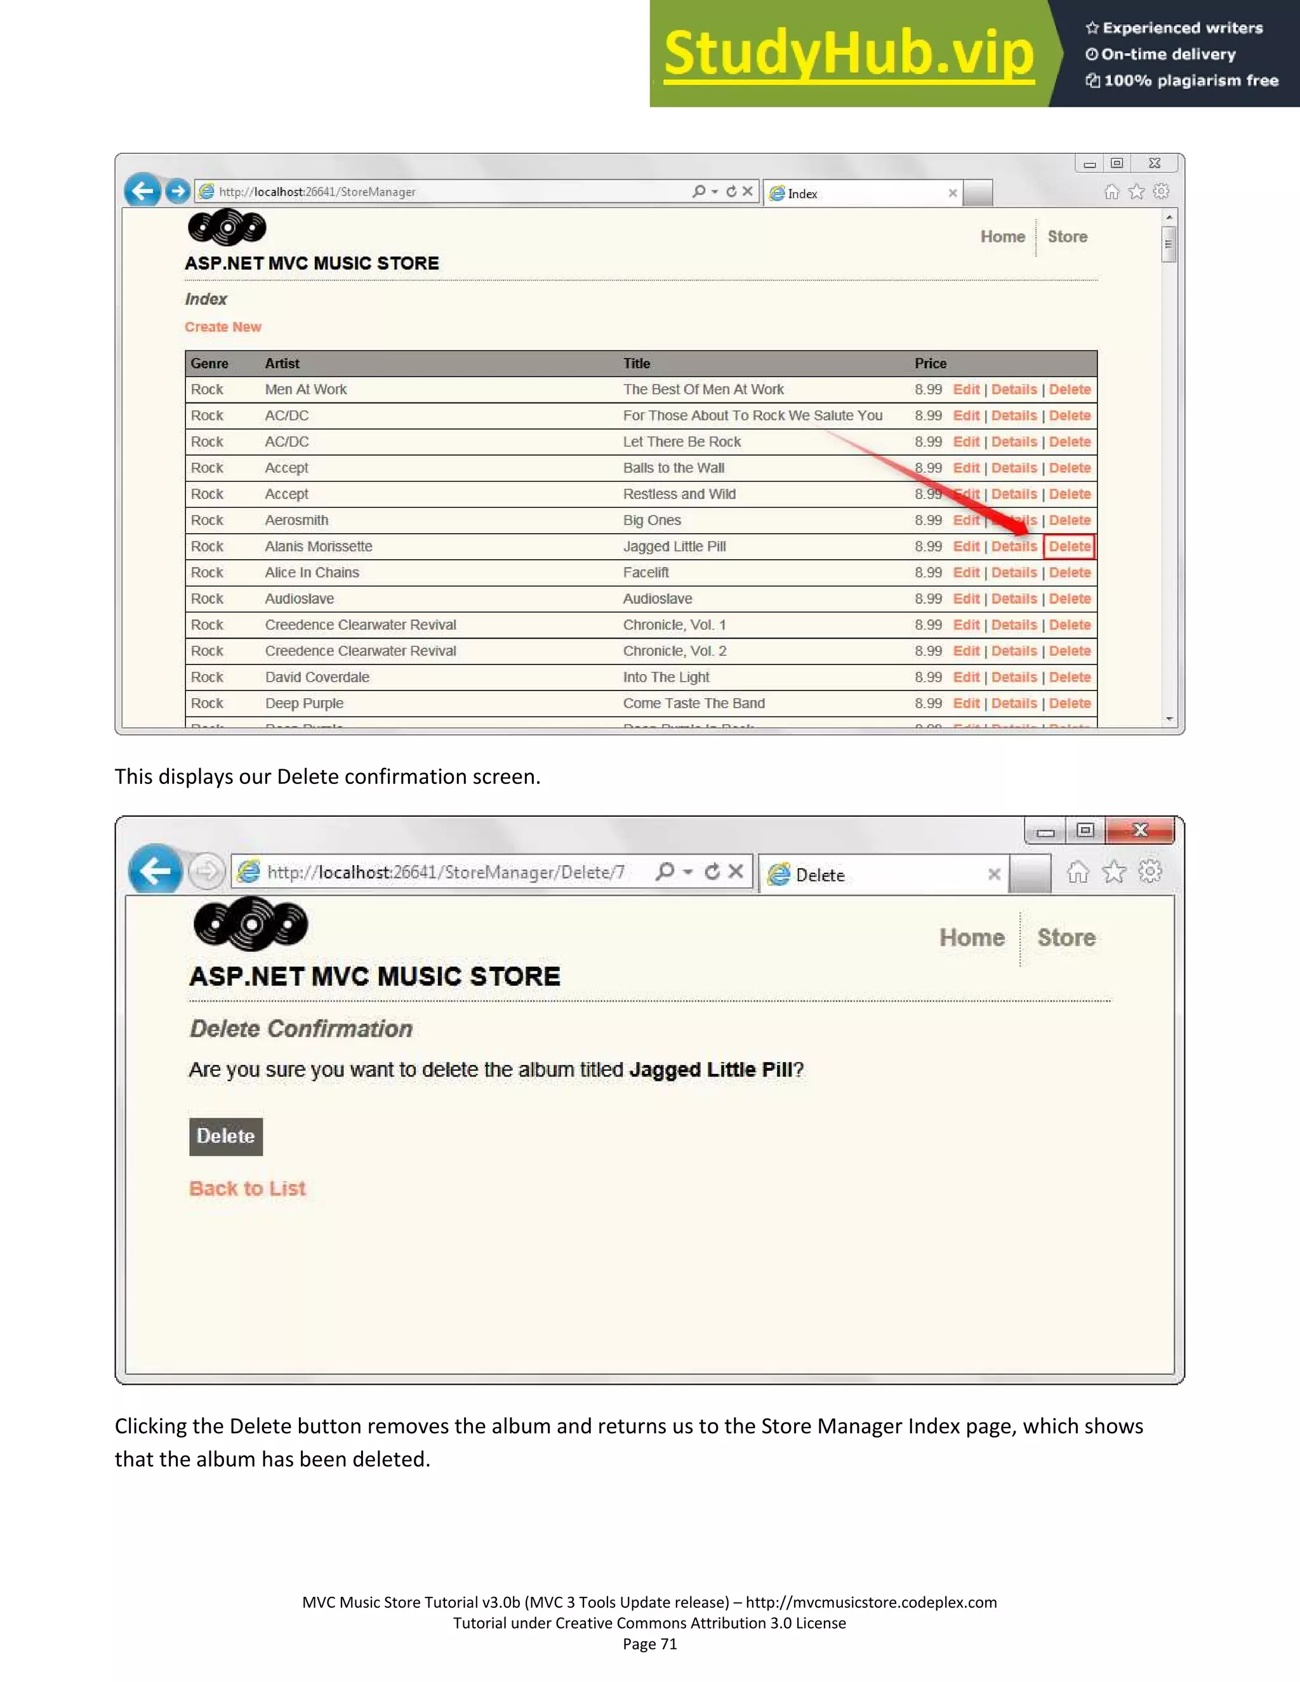Open search dropdown arrow in Delete address bar
This screenshot has width=1300, height=1682.
[689, 872]
